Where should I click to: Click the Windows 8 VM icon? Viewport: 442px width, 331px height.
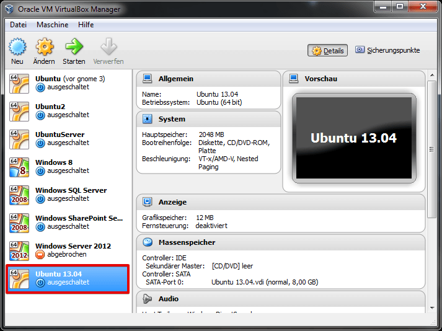coord(19,166)
